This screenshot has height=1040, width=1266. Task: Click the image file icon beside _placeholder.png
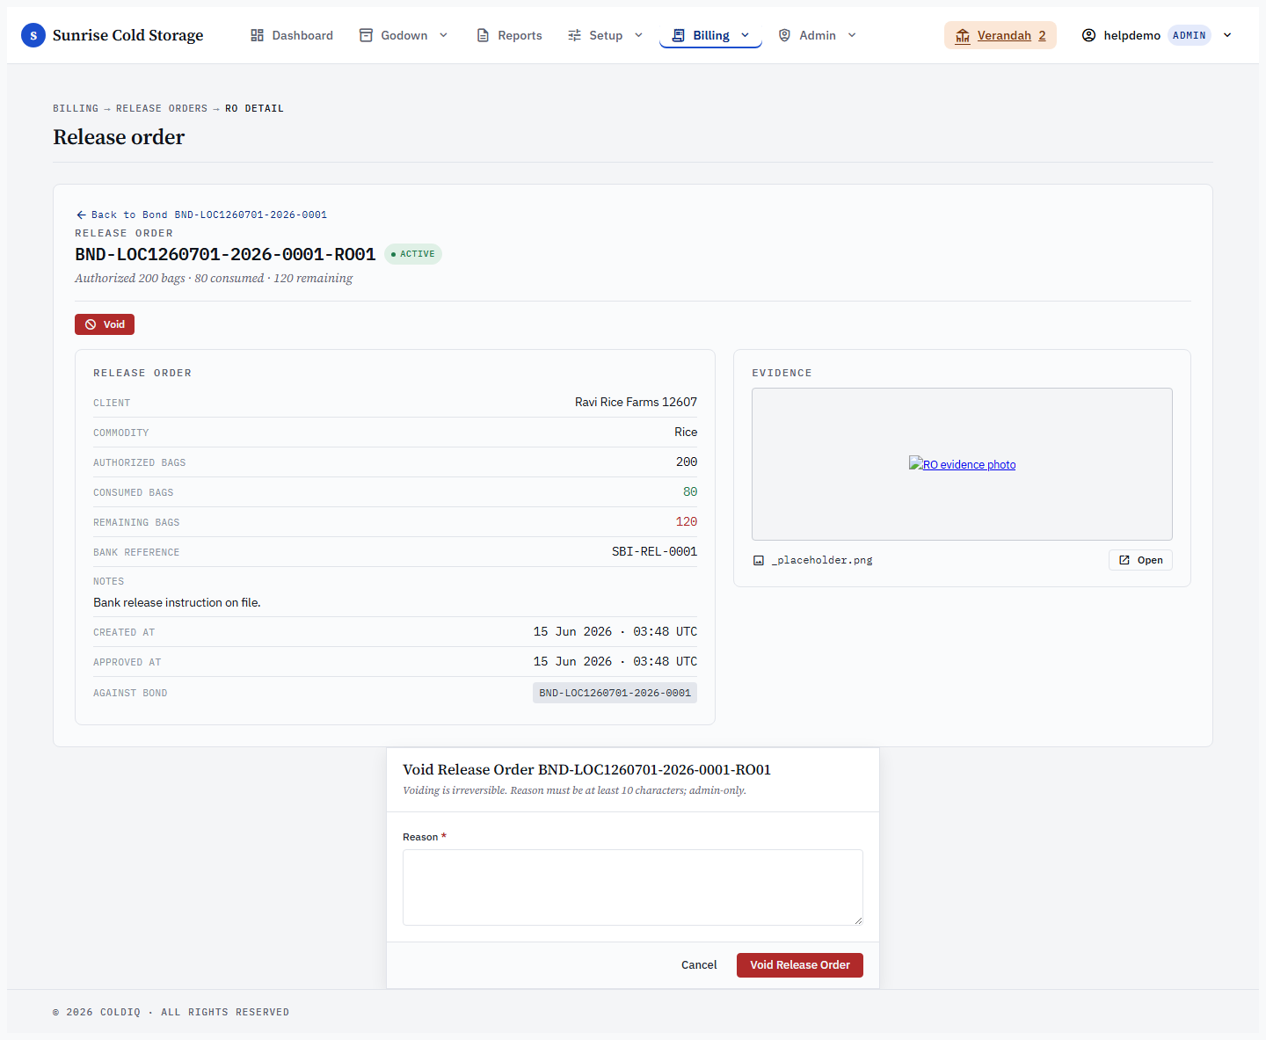[x=759, y=560]
